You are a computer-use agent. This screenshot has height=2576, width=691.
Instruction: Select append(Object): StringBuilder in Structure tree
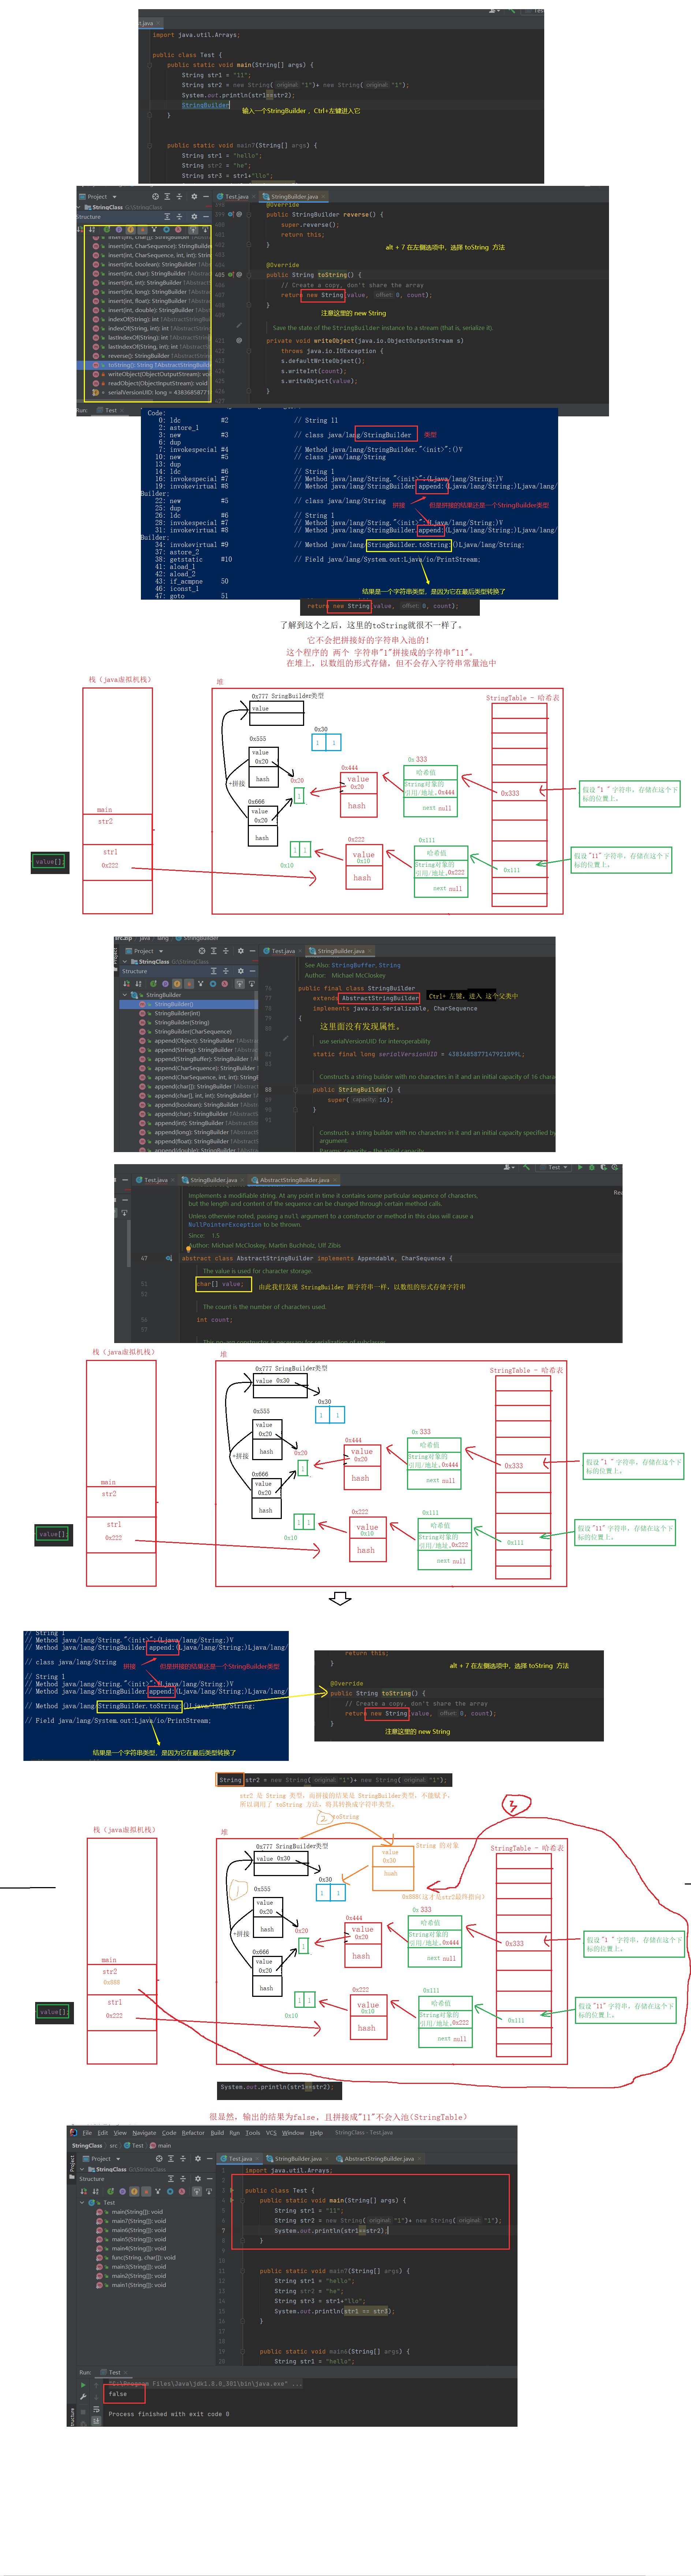[197, 1041]
